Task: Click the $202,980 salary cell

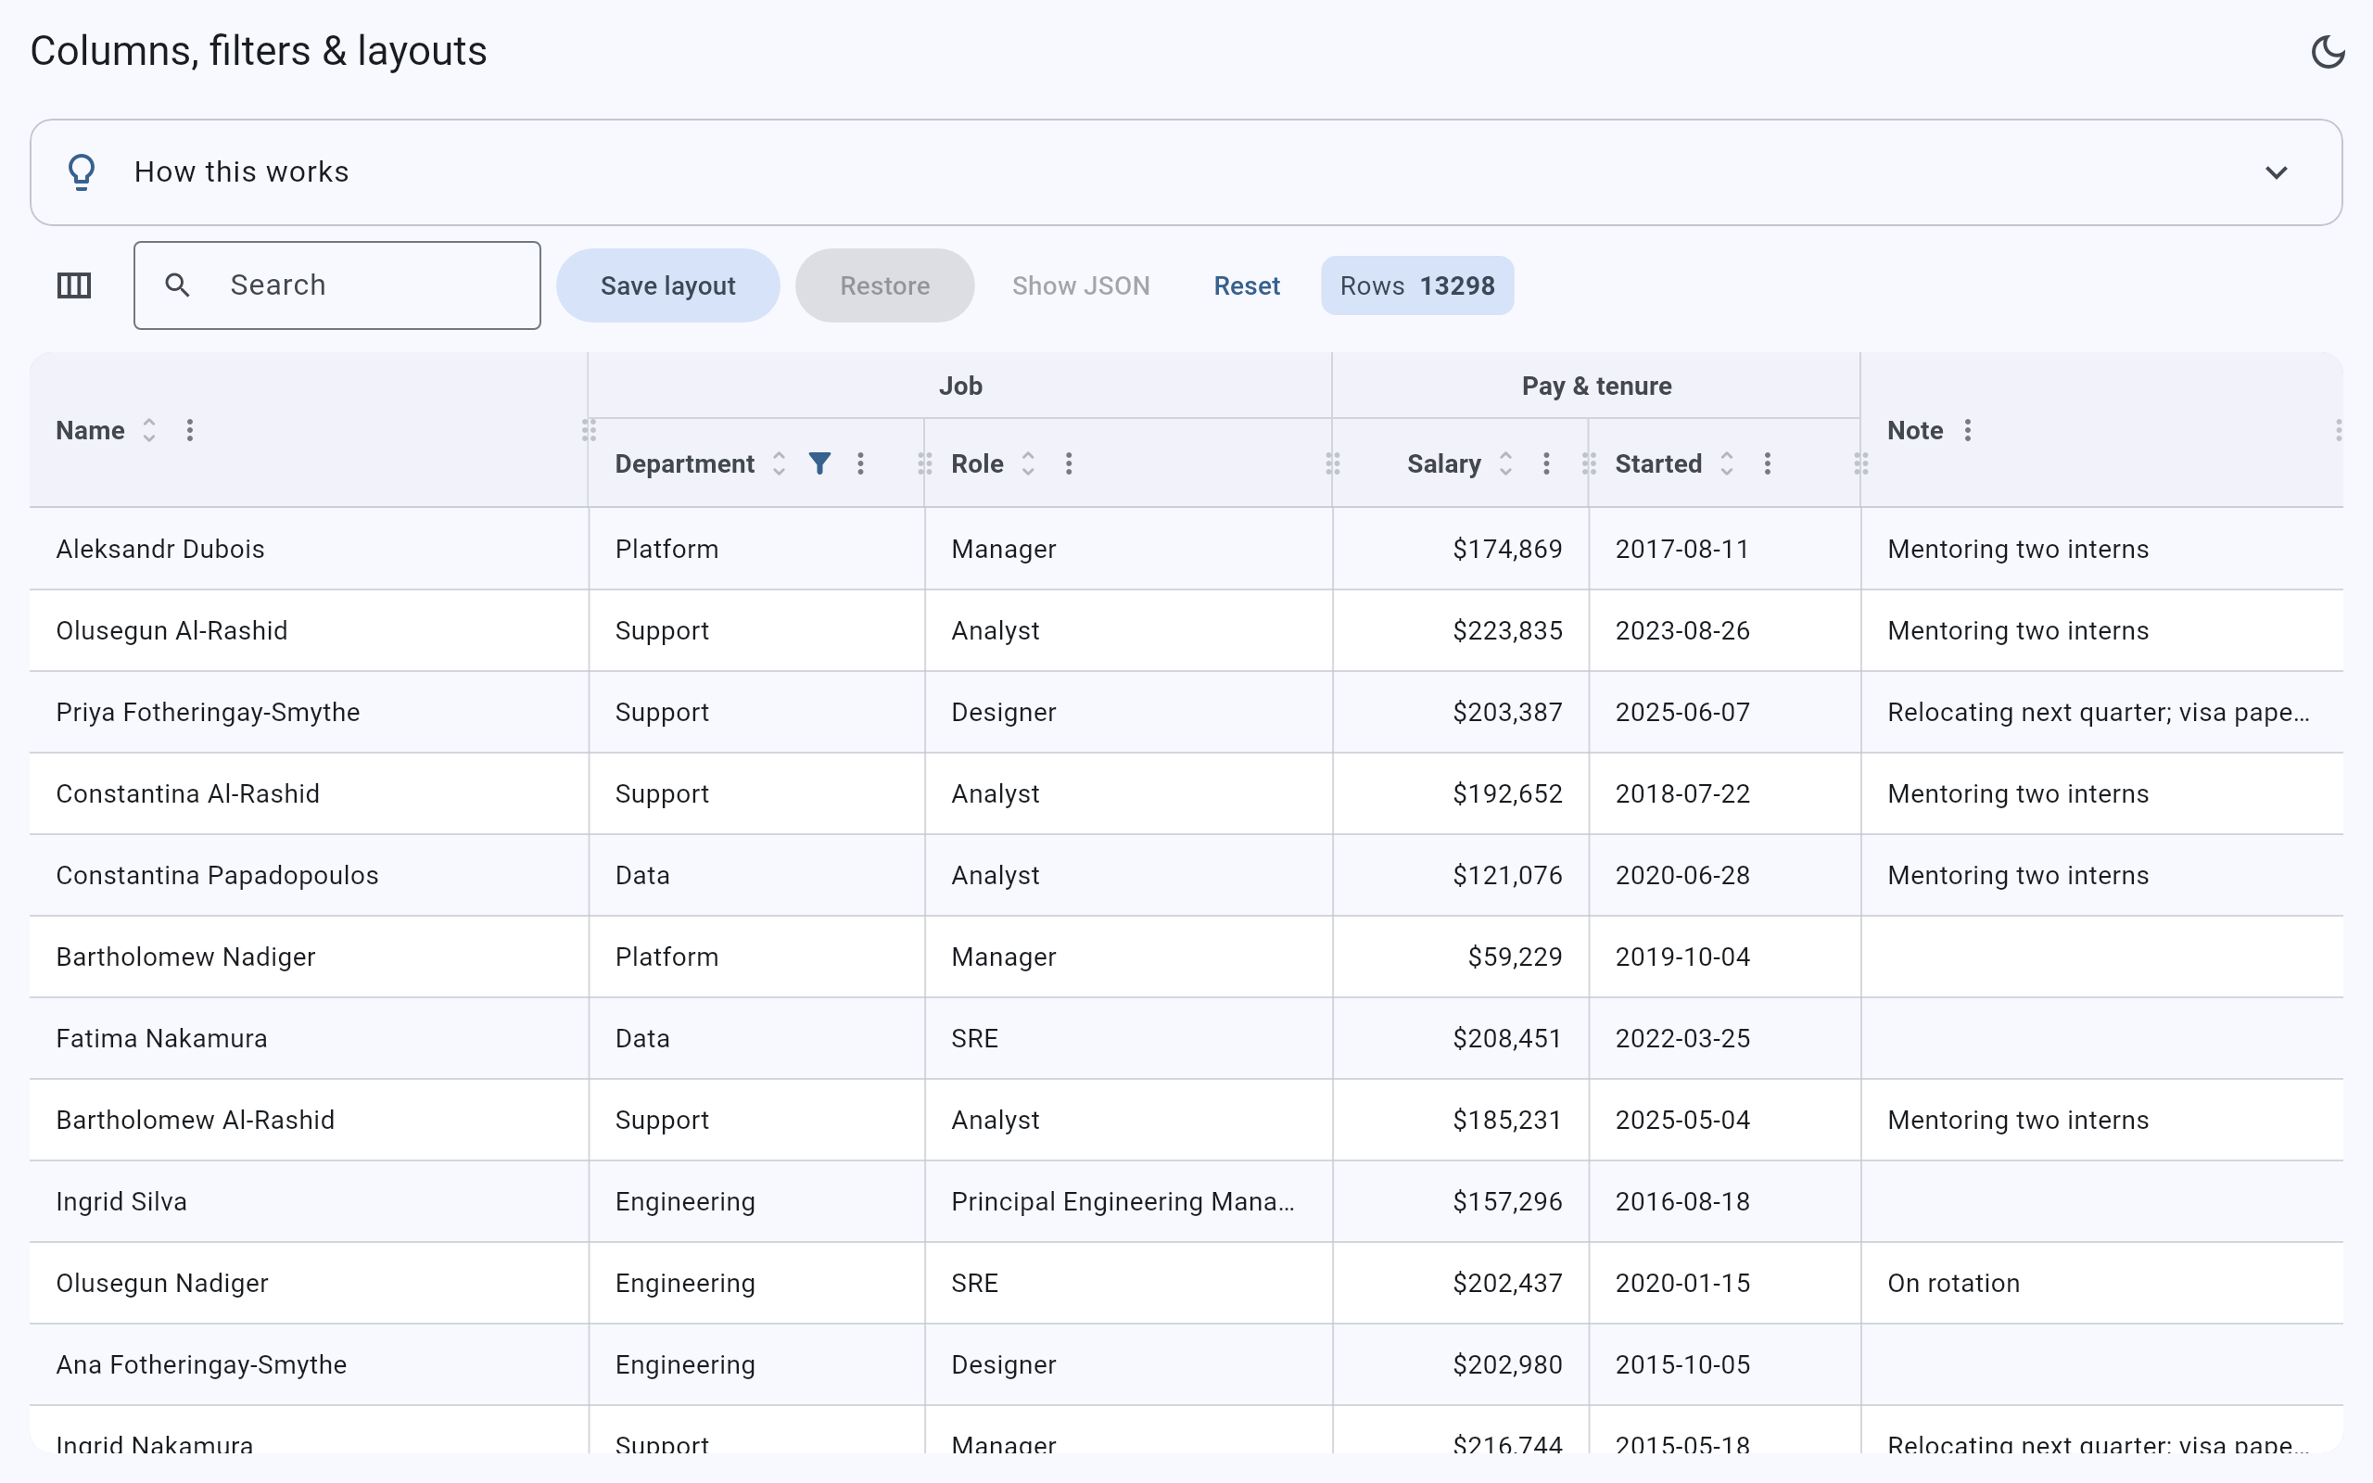Action: point(1461,1364)
